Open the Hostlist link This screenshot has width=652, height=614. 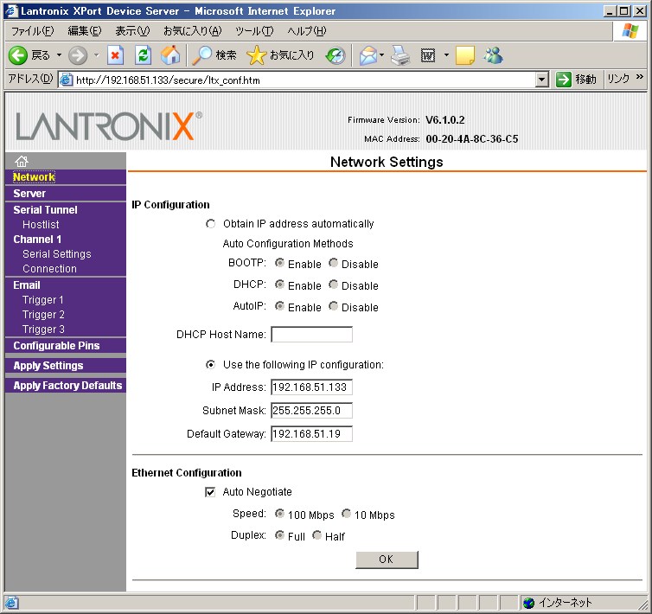pos(41,225)
